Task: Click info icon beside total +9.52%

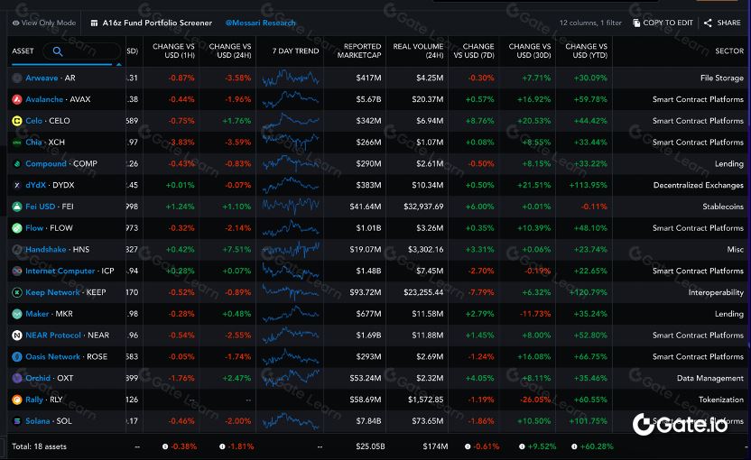Action: [x=522, y=446]
